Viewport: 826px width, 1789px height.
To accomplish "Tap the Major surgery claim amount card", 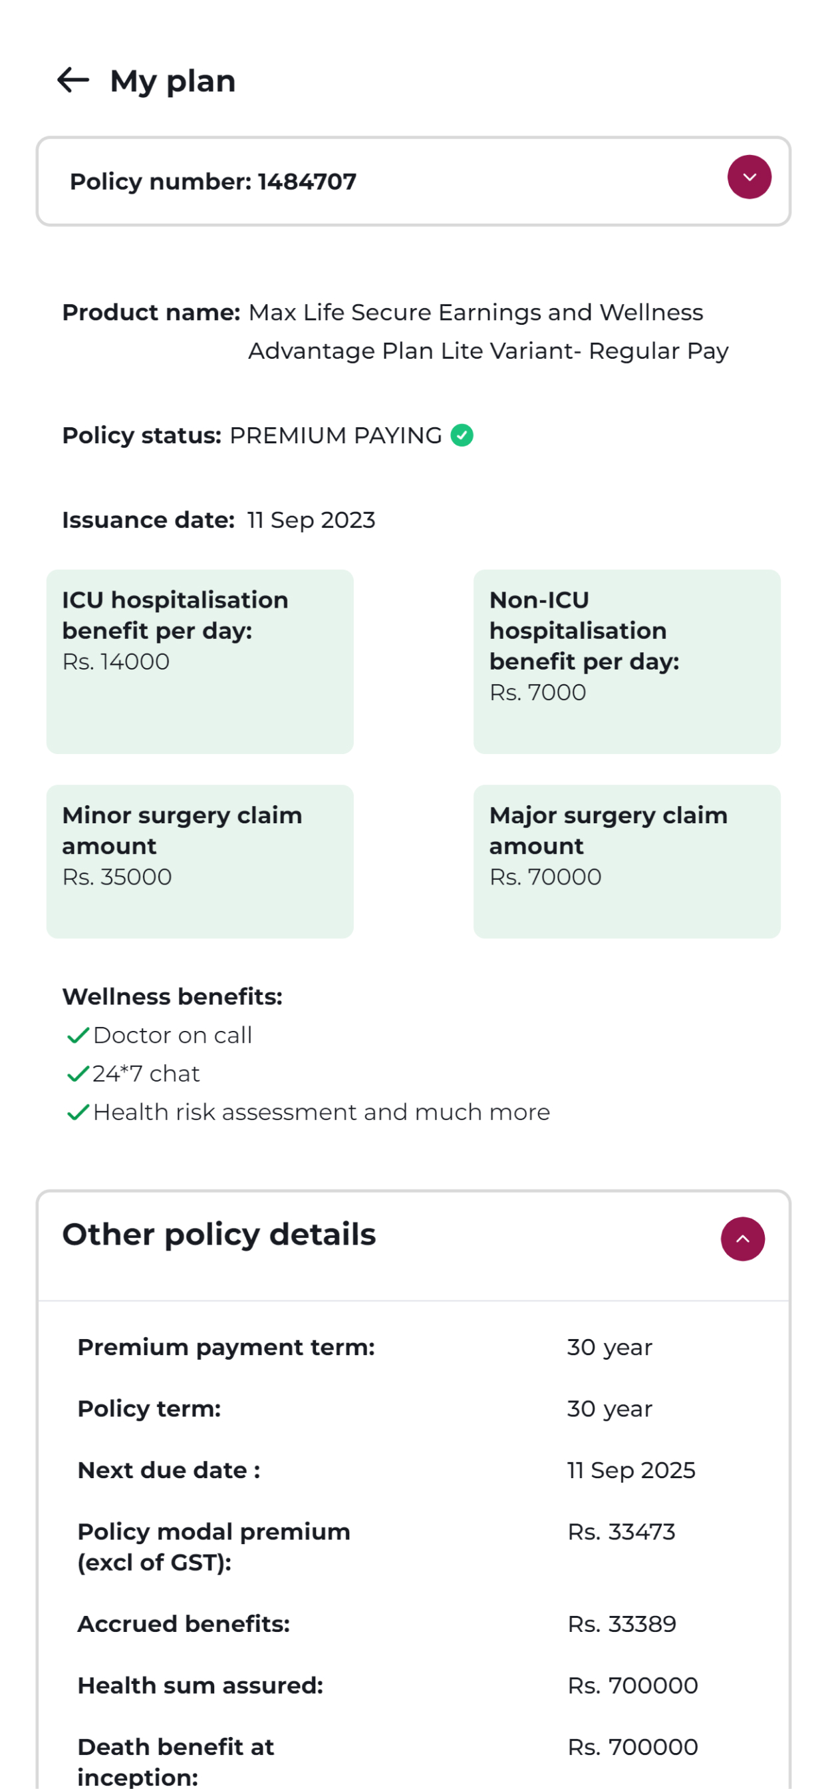I will coord(626,861).
